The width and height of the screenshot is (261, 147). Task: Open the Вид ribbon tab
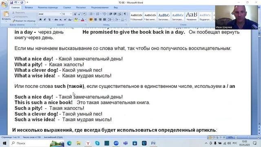[x=116, y=7]
